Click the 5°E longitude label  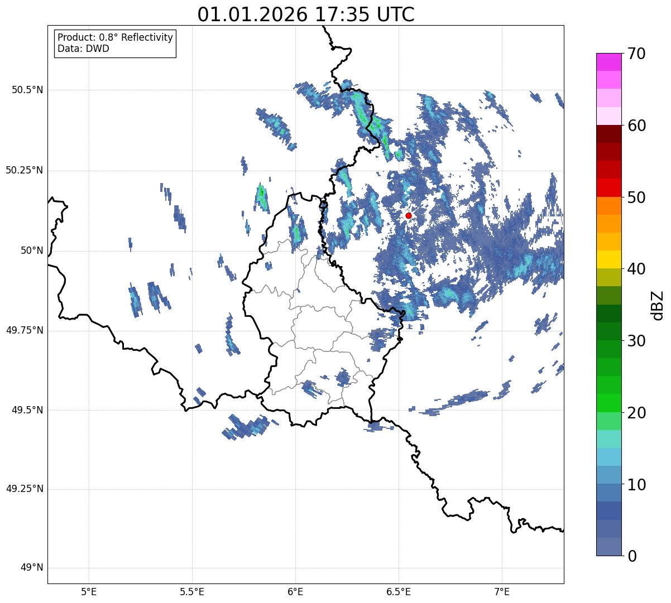point(89,591)
